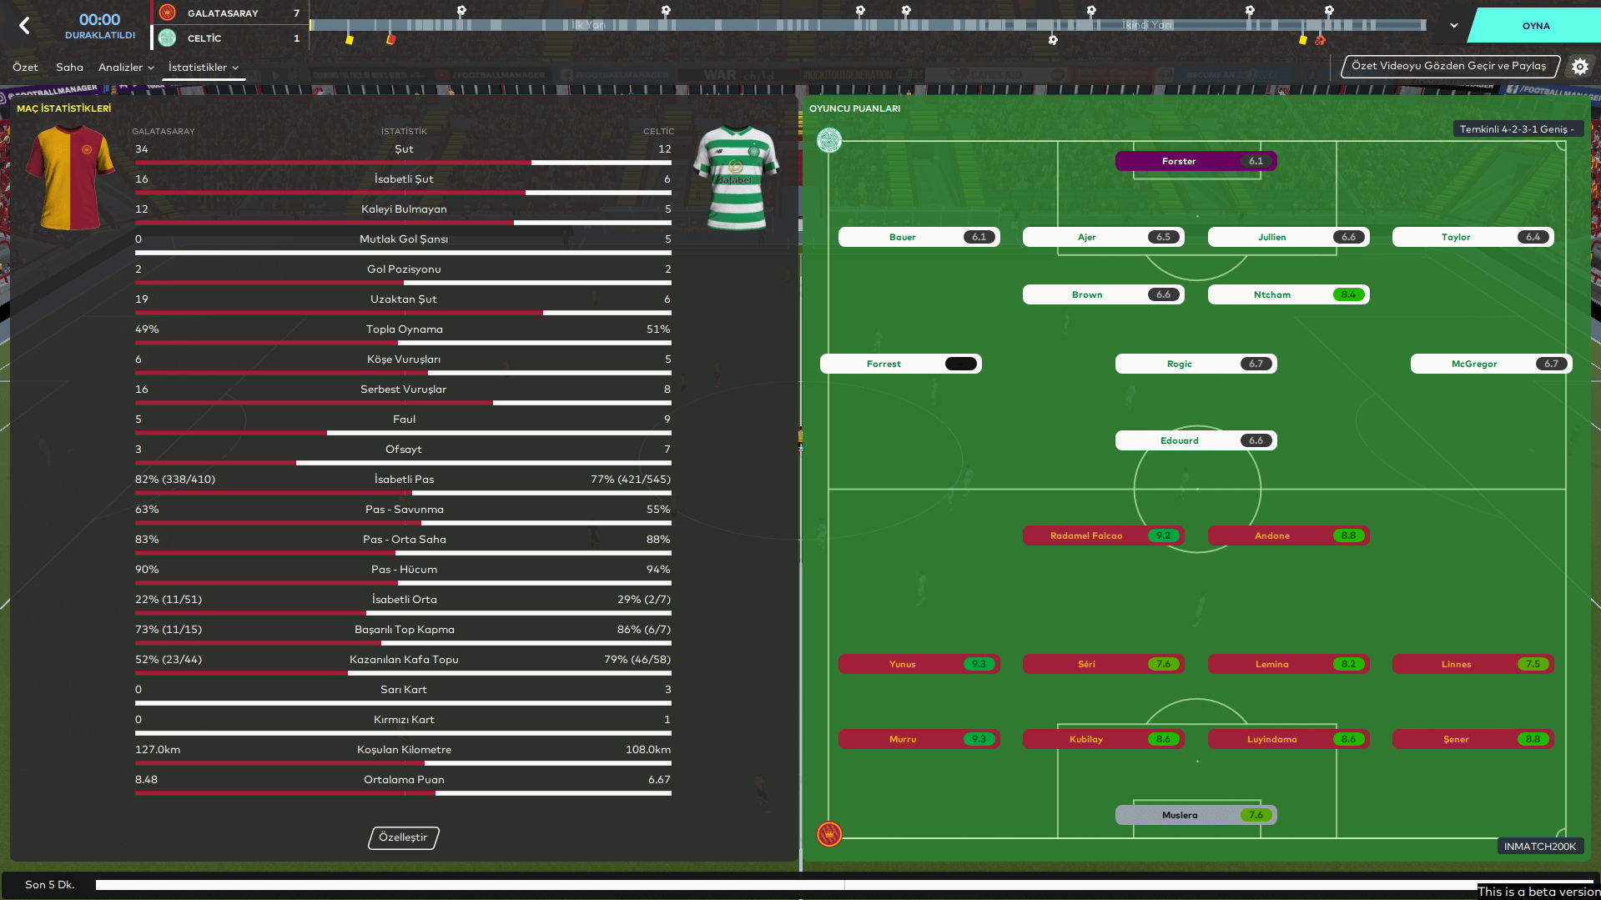Click Galatasaray badge in the scoreboard
Image resolution: width=1601 pixels, height=900 pixels.
click(168, 13)
